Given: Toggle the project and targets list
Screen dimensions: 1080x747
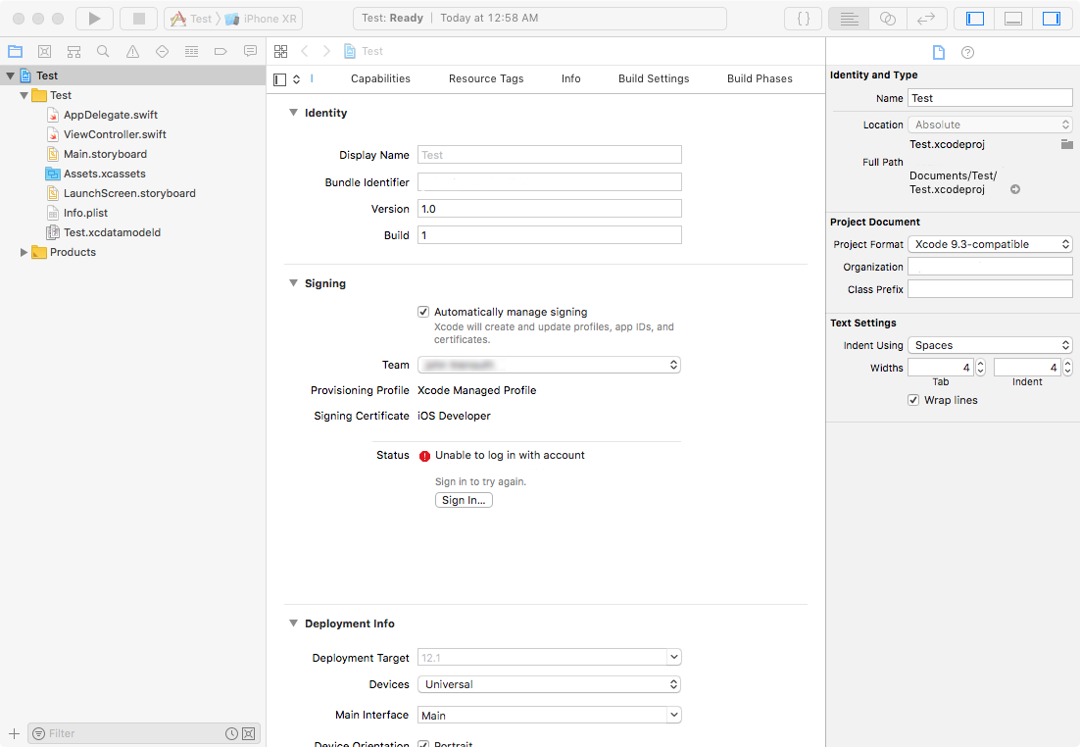Looking at the screenshot, I should [279, 79].
